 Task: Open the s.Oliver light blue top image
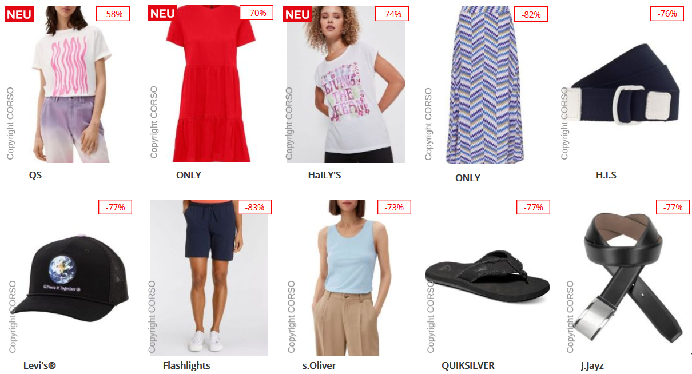[347, 278]
